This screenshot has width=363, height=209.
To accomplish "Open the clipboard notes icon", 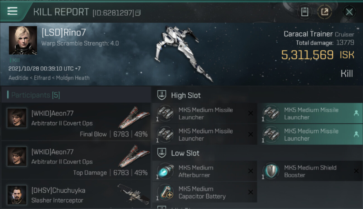I will pos(304,12).
